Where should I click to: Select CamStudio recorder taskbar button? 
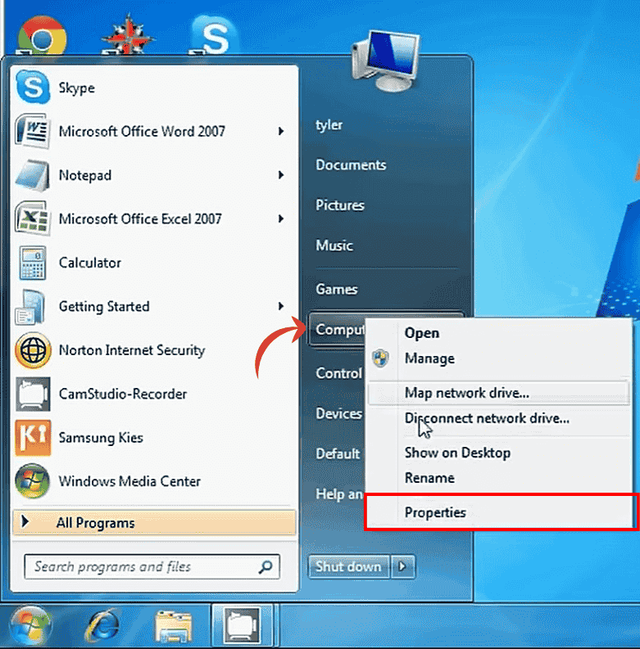coord(243,626)
